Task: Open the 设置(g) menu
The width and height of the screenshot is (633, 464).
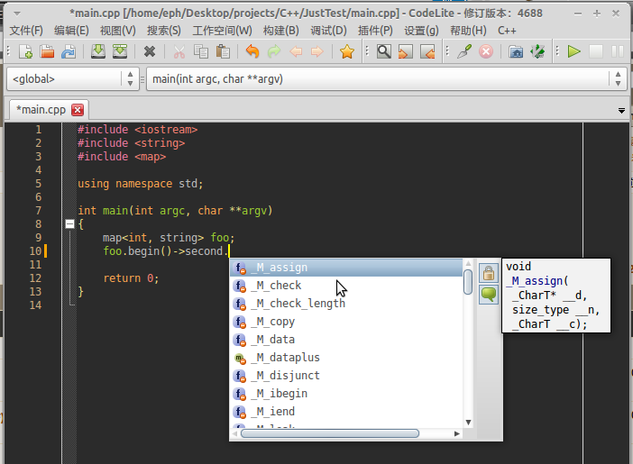Action: (421, 31)
